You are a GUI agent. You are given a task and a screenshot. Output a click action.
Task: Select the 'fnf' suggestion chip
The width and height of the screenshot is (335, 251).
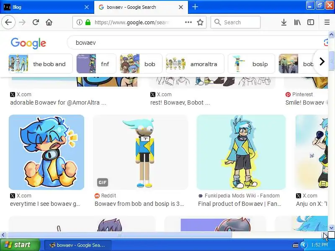[96, 64]
